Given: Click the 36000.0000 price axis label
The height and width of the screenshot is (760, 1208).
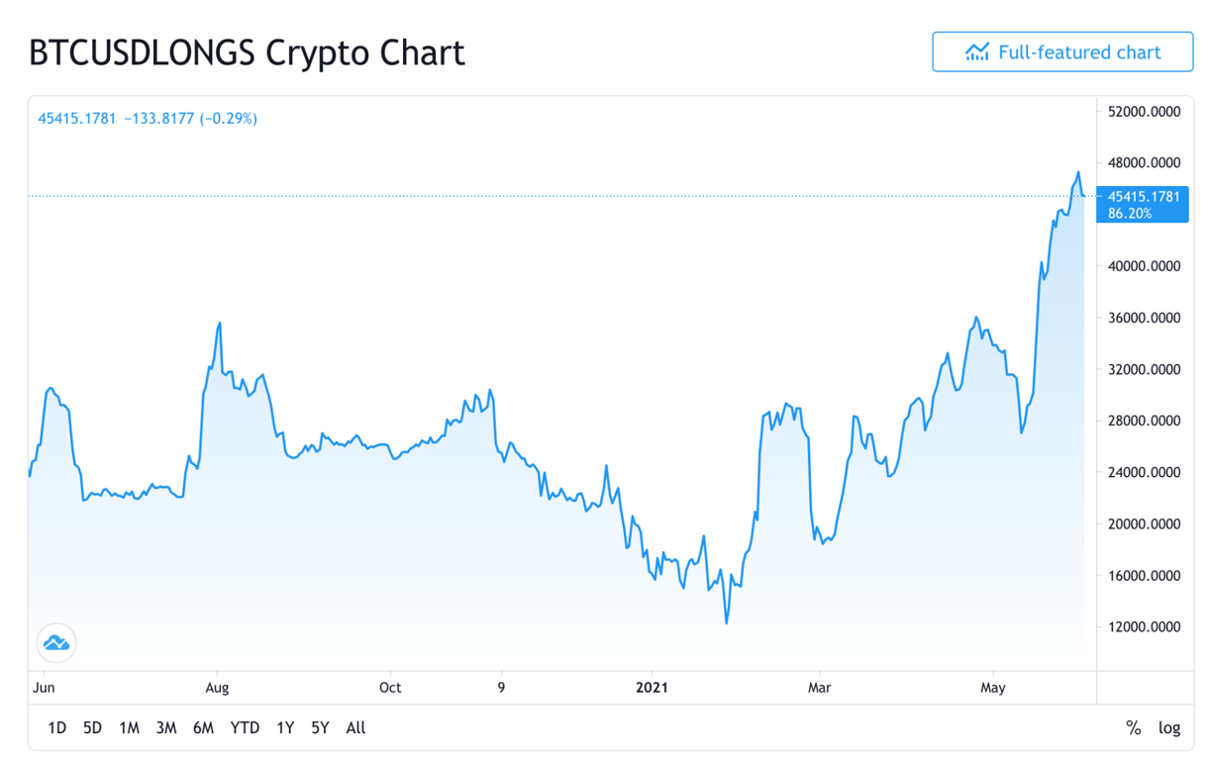Looking at the screenshot, I should (1144, 318).
